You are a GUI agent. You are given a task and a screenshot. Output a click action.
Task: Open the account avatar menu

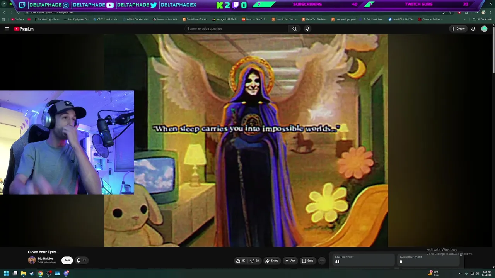click(484, 29)
